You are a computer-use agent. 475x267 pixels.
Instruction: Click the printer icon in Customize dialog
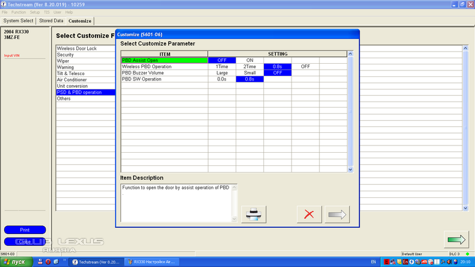coord(254,215)
